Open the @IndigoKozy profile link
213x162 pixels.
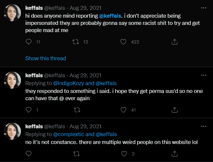coord(69,83)
